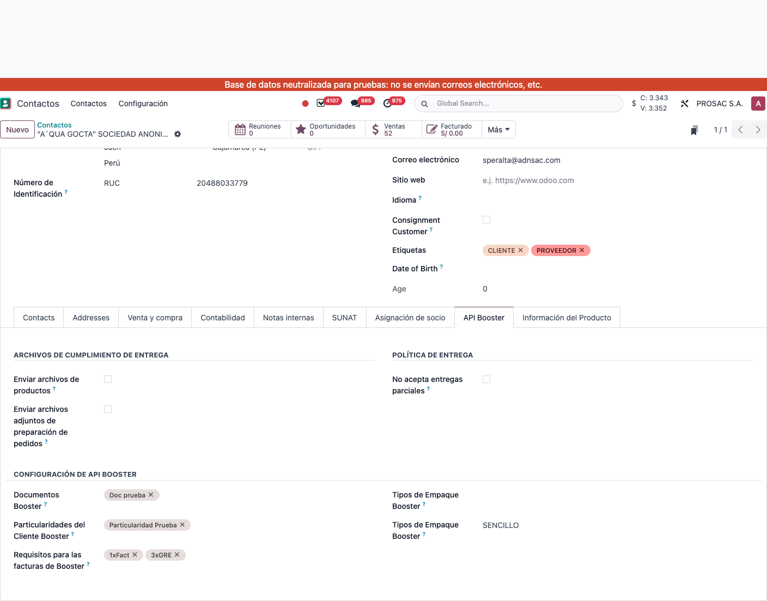Click the record actions gear icon
The width and height of the screenshot is (767, 601).
tap(178, 134)
